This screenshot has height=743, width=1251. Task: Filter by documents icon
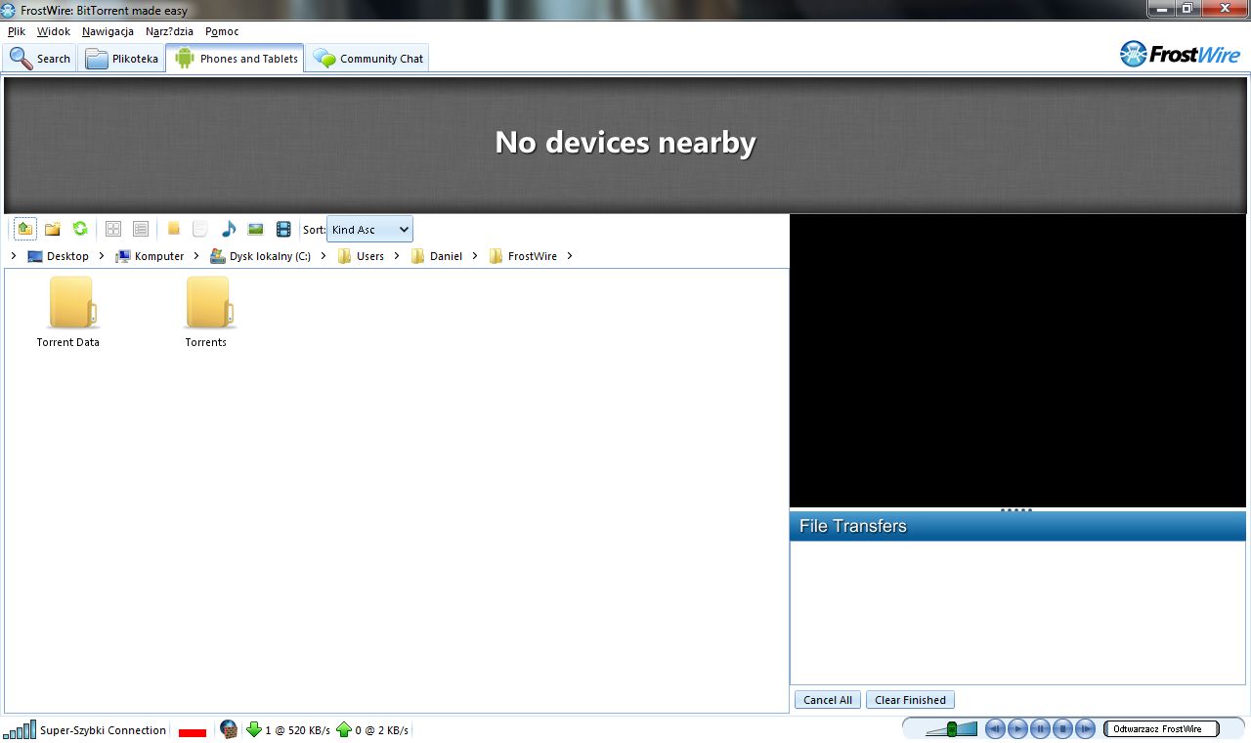(200, 229)
